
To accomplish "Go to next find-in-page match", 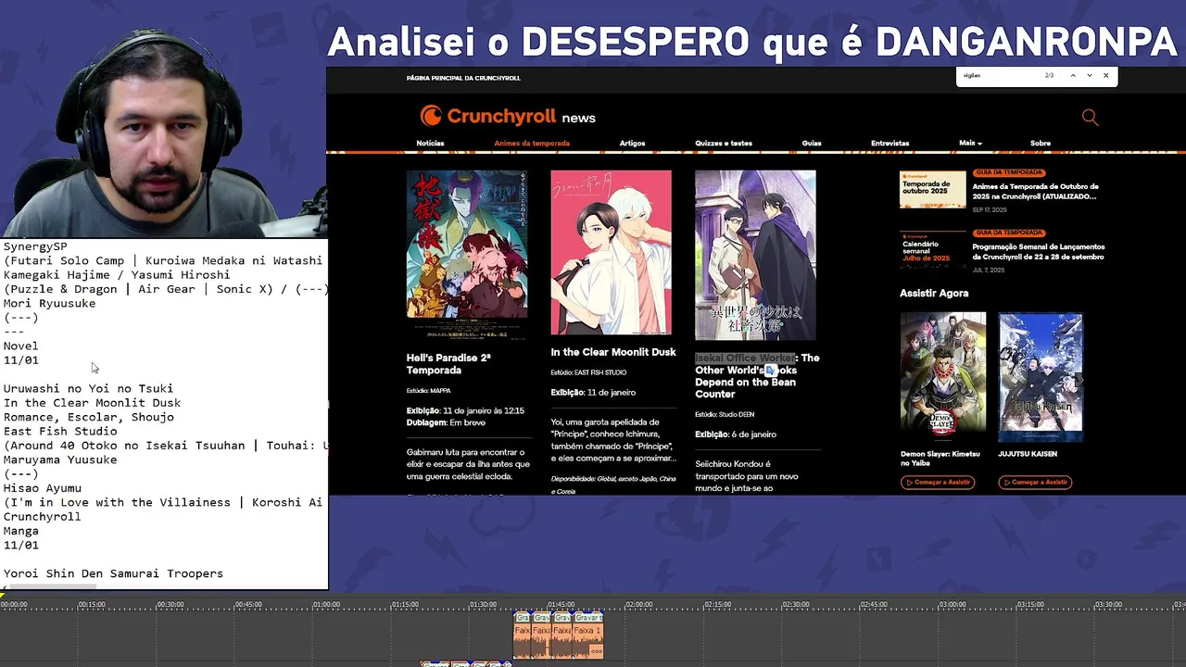I will pyautogui.click(x=1090, y=75).
